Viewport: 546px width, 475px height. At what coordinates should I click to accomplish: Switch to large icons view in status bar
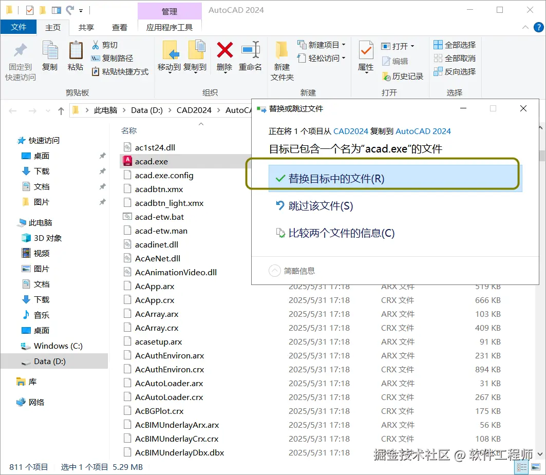pos(535,467)
